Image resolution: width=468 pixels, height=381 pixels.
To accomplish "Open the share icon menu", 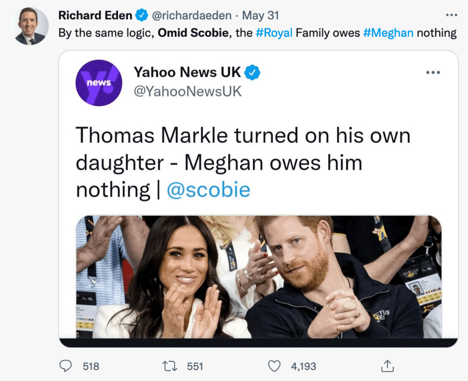I will [x=387, y=366].
